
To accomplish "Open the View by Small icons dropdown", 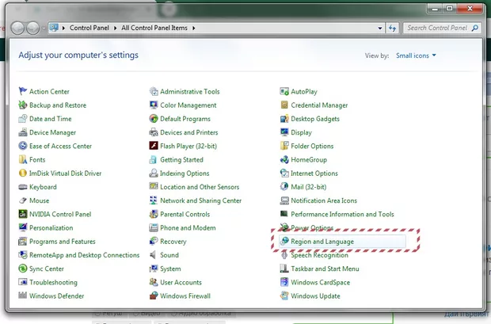I will [416, 55].
